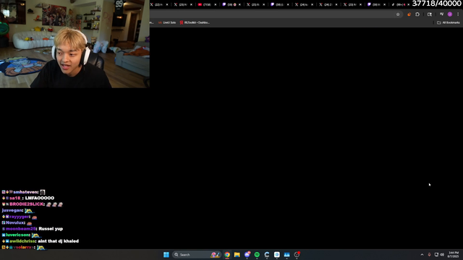Click the orange extension icon in the toolbar

[x=409, y=14]
